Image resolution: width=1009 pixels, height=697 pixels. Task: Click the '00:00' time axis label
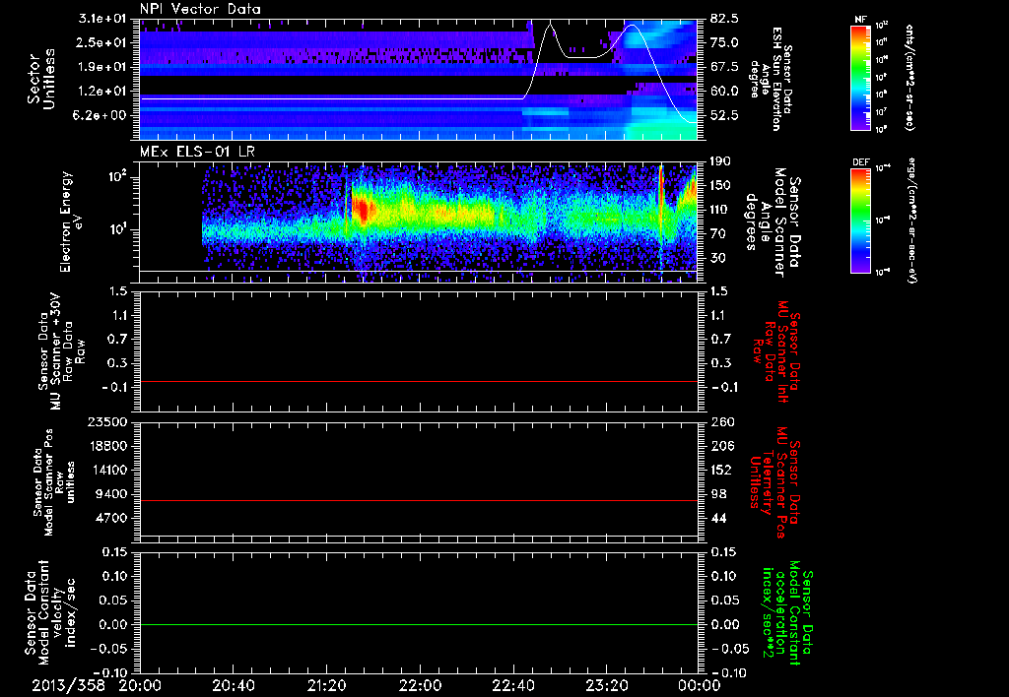tap(700, 685)
